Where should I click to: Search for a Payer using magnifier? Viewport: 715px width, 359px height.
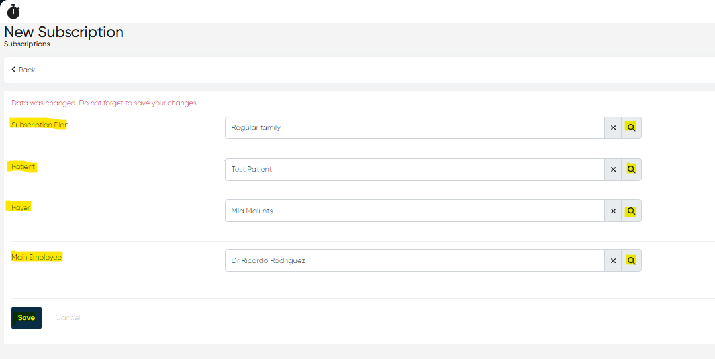[631, 211]
